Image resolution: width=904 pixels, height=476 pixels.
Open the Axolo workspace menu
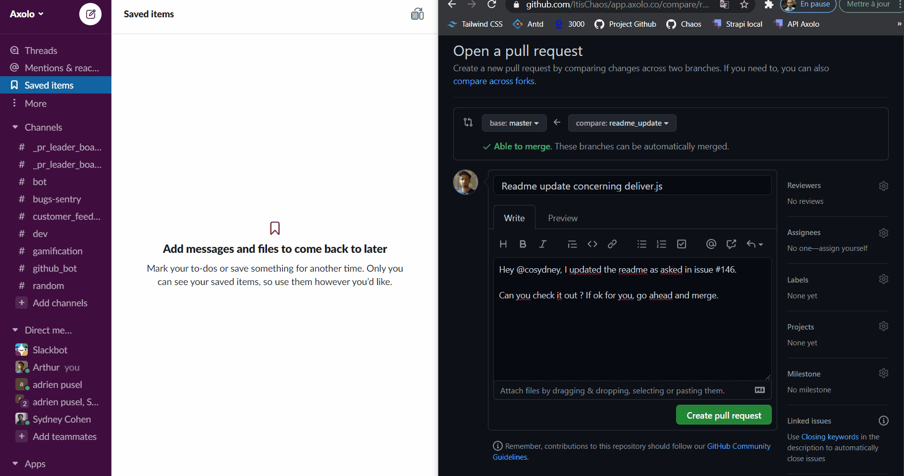tap(27, 14)
